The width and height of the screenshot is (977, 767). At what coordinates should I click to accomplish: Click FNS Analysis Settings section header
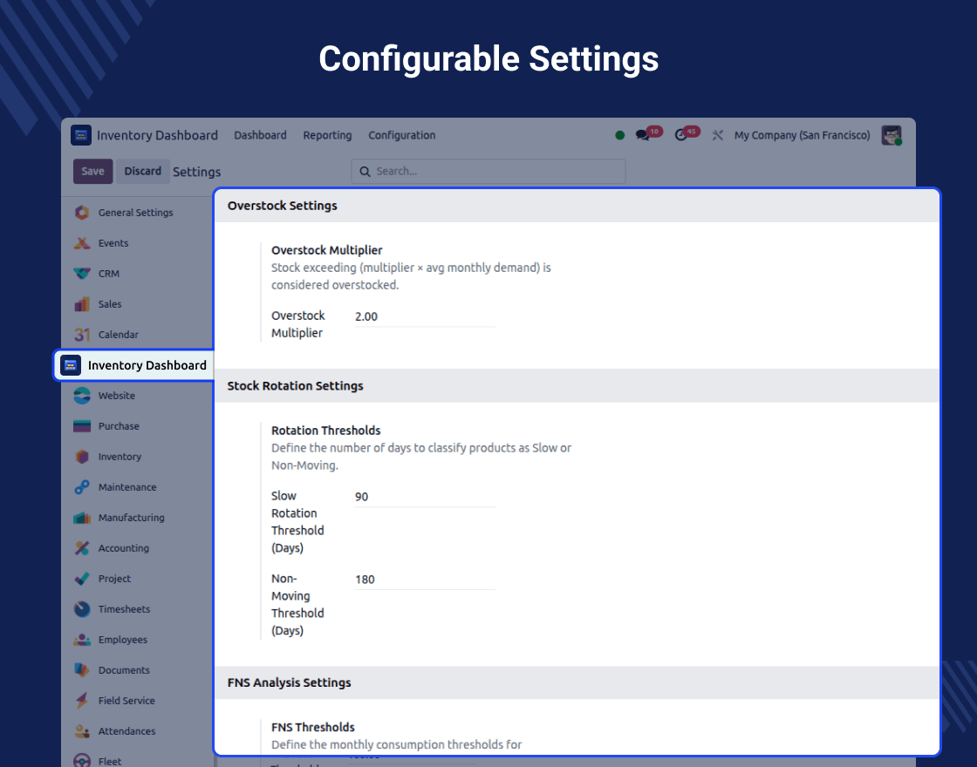[289, 682]
